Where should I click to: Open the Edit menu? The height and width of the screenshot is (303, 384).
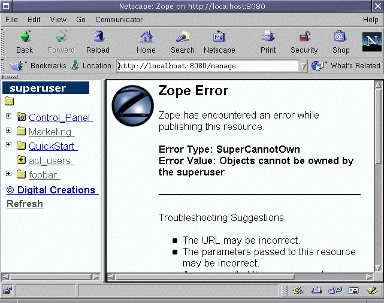[x=34, y=20]
